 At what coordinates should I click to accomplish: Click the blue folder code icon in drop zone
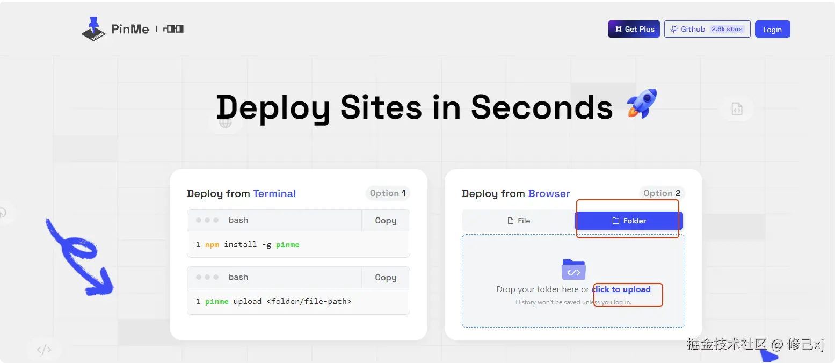573,270
